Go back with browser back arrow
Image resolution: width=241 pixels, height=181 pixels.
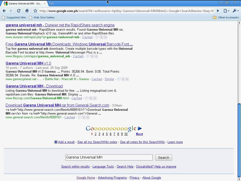(x=4, y=11)
